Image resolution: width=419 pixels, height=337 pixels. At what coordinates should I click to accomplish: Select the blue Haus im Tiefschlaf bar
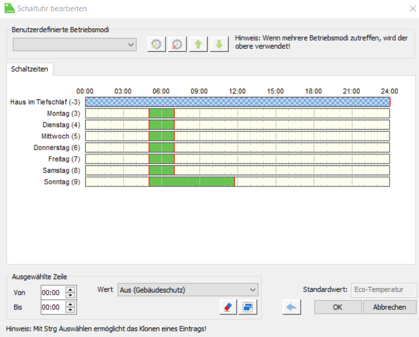pos(238,102)
